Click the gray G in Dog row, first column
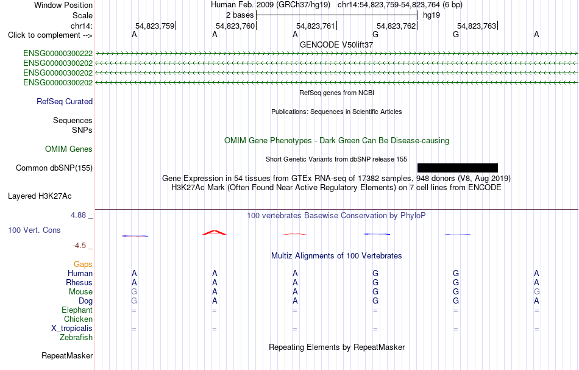 (134, 301)
